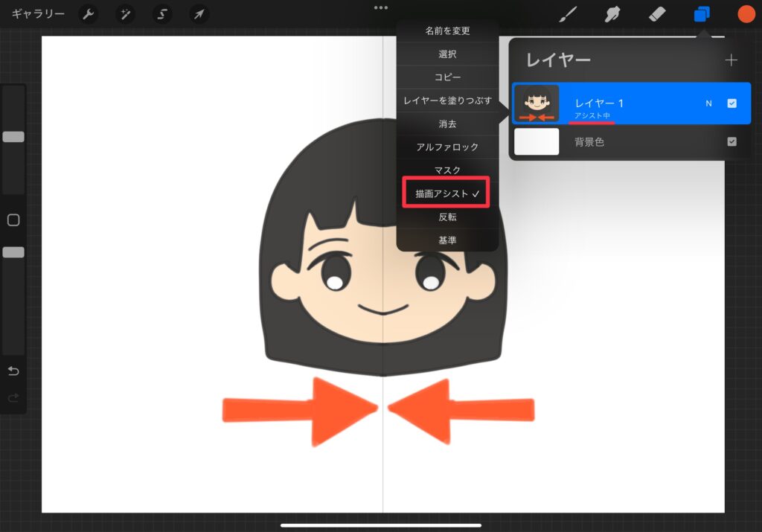
Task: Open the orange color picker circle
Action: (x=746, y=14)
